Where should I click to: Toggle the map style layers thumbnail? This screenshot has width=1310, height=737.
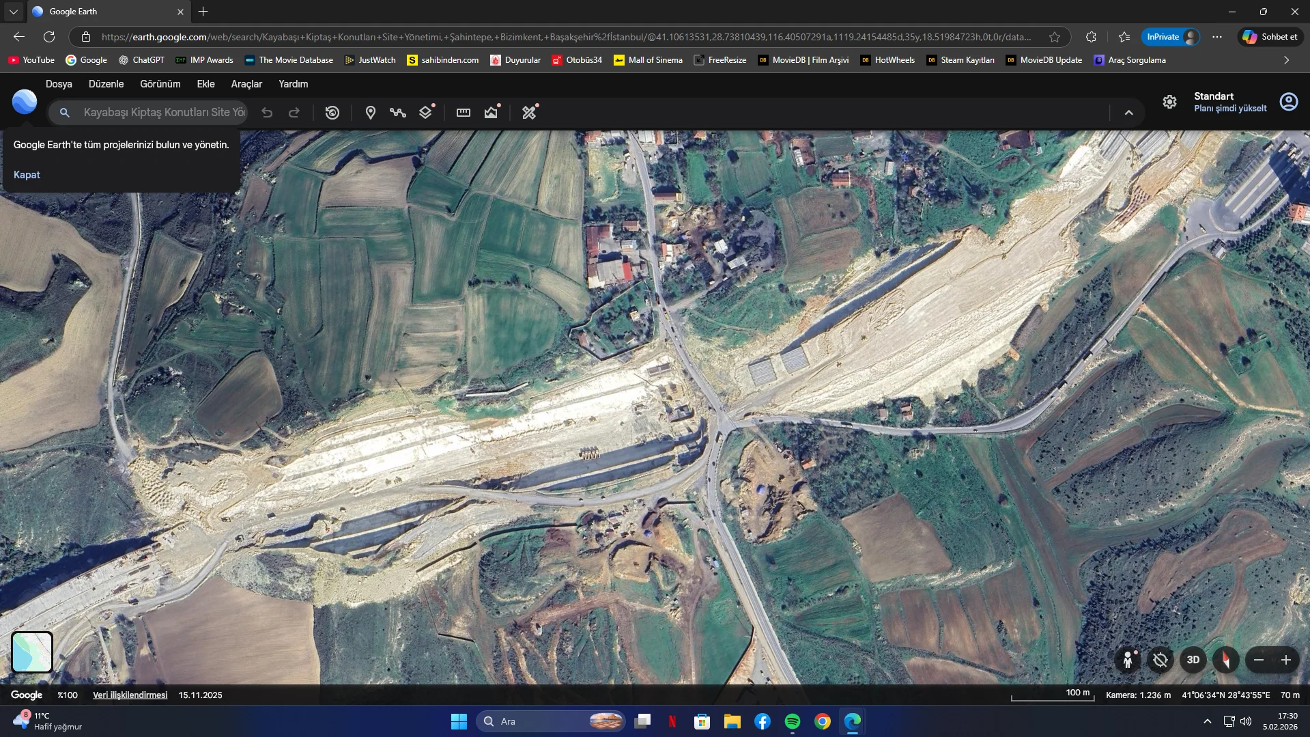click(x=32, y=652)
